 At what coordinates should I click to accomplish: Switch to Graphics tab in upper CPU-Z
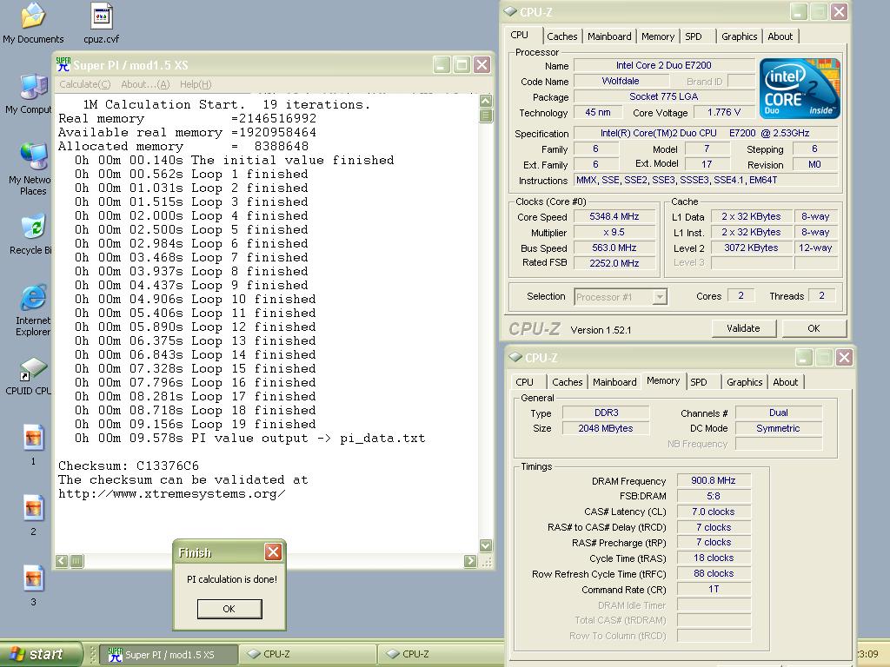coord(739,36)
